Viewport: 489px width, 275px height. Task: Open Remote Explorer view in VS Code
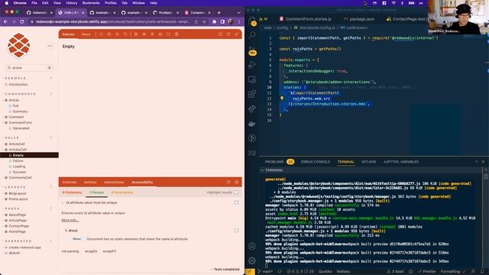point(252,79)
